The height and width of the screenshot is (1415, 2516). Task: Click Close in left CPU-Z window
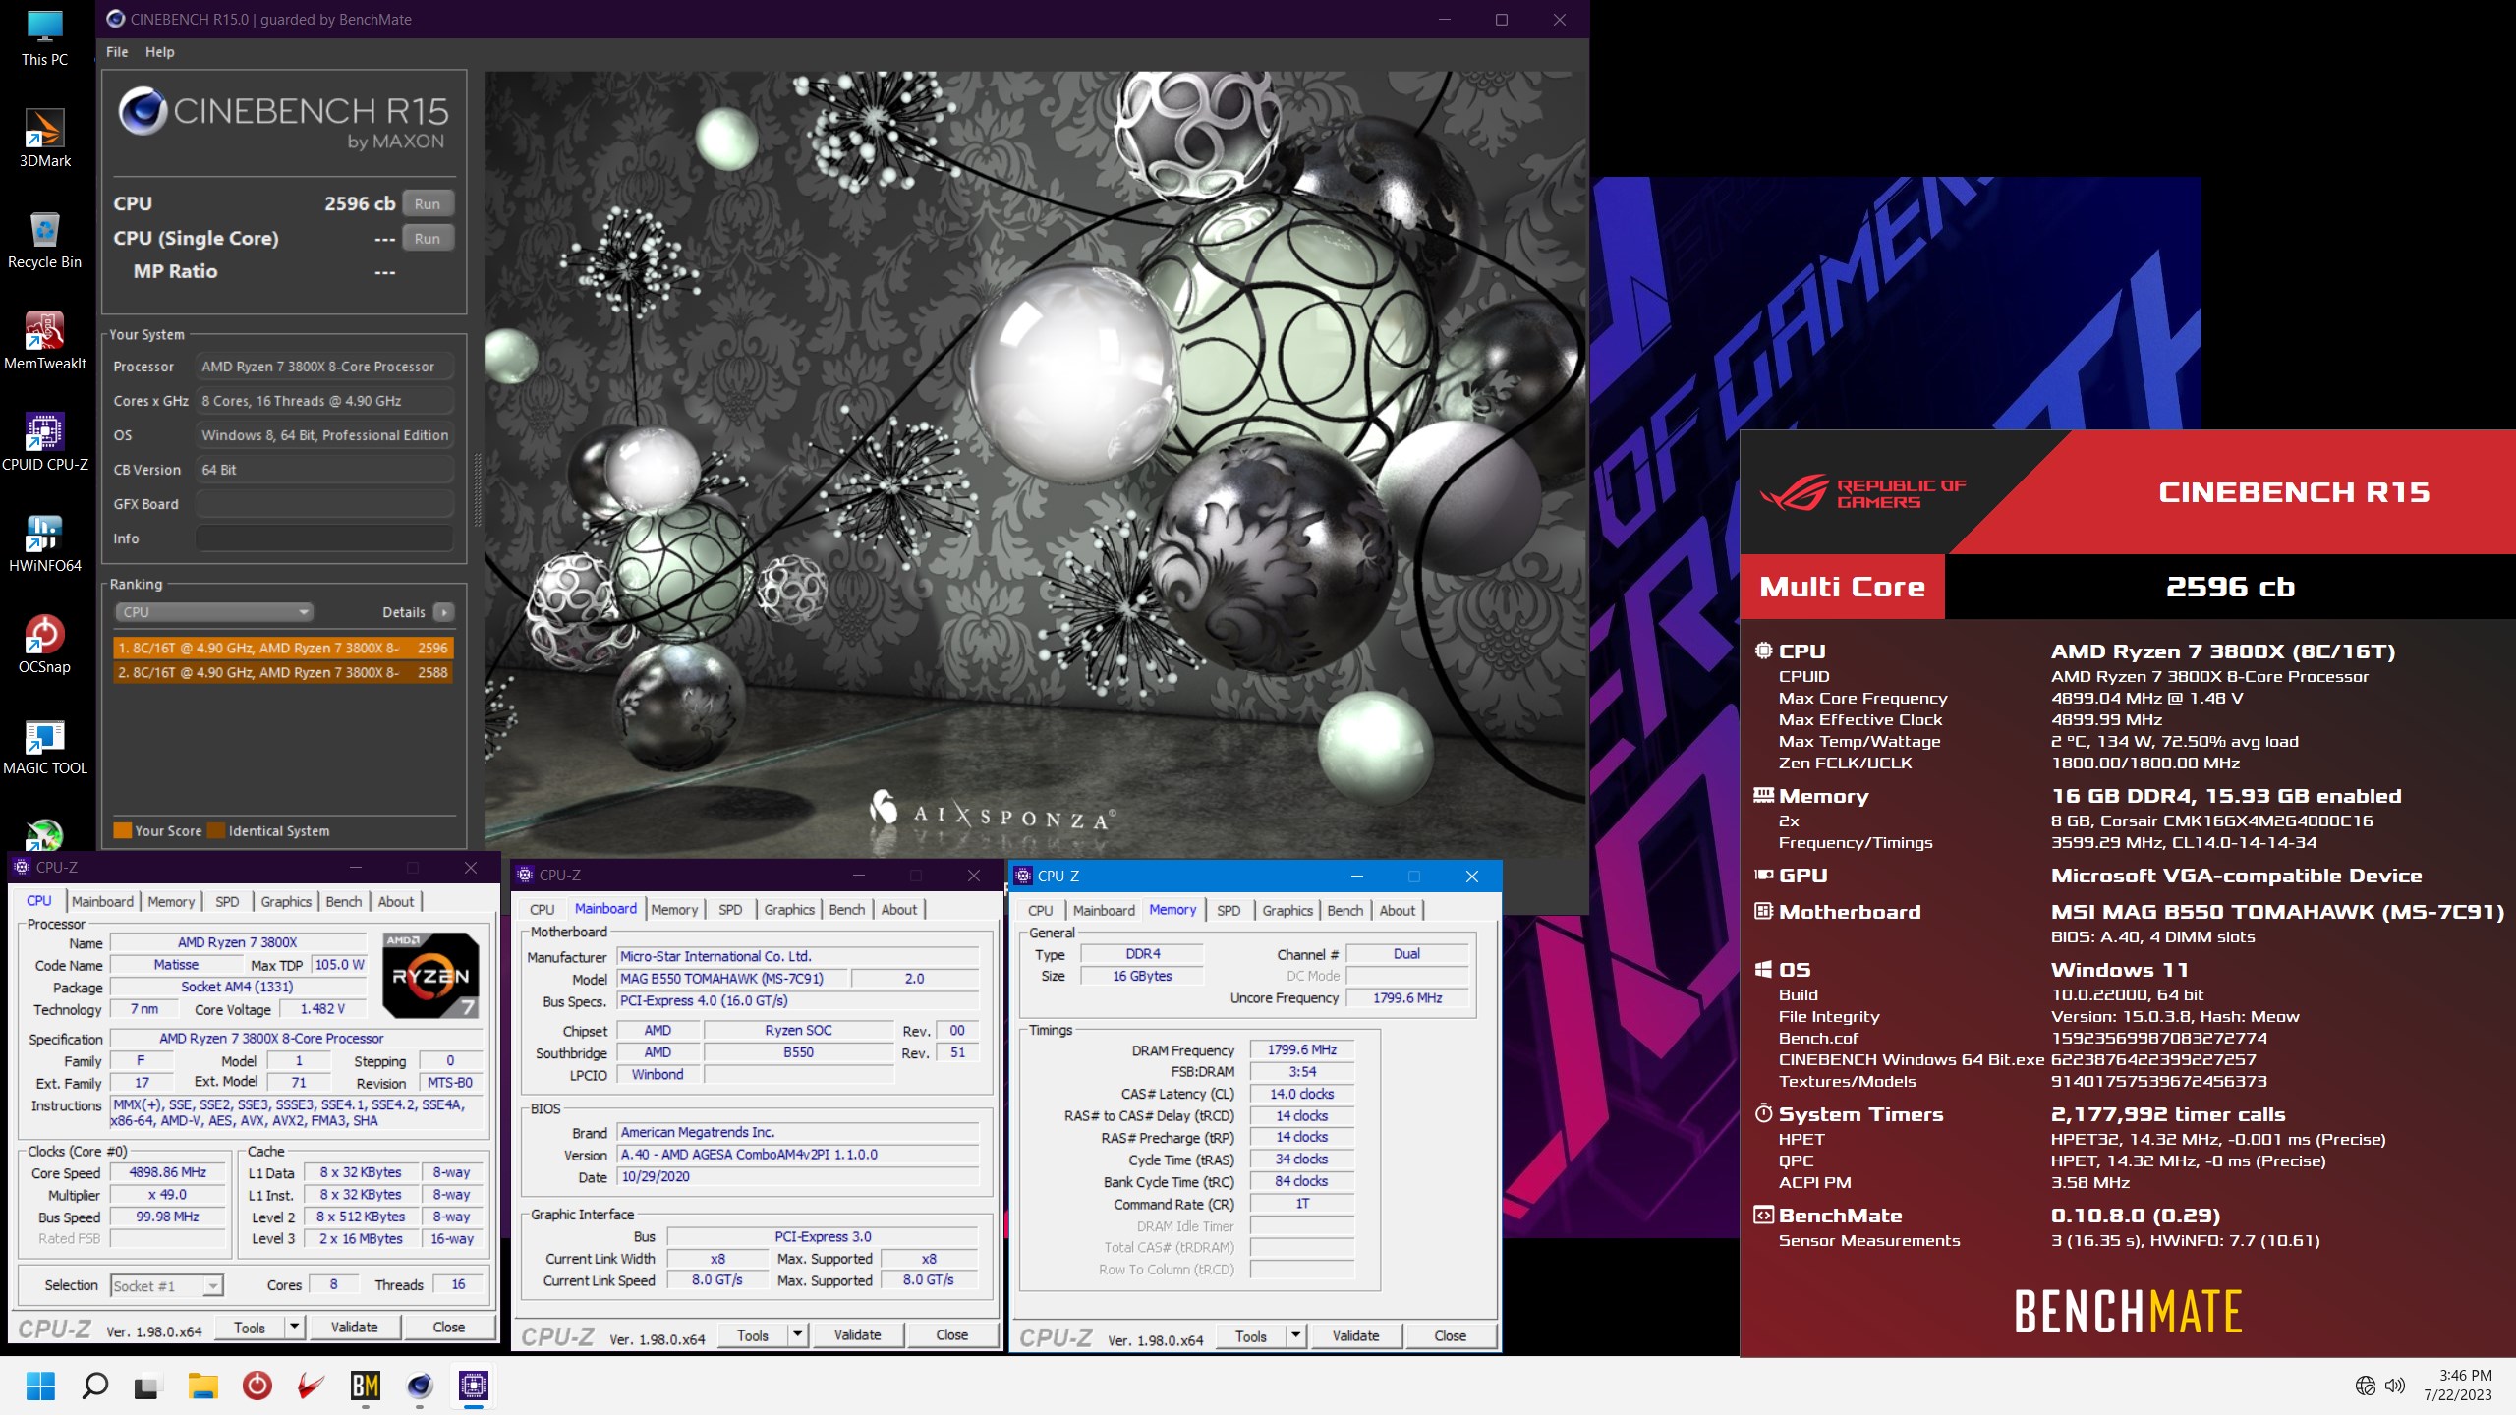click(449, 1328)
